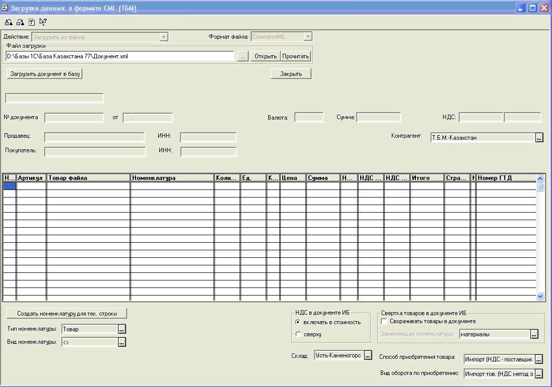Click the browse button next to file path

click(243, 56)
